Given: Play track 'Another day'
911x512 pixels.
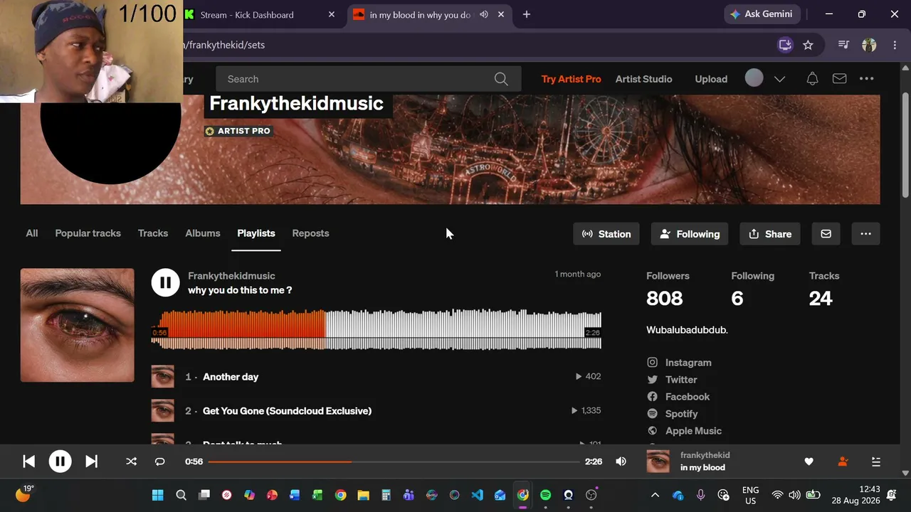Looking at the screenshot, I should point(231,377).
